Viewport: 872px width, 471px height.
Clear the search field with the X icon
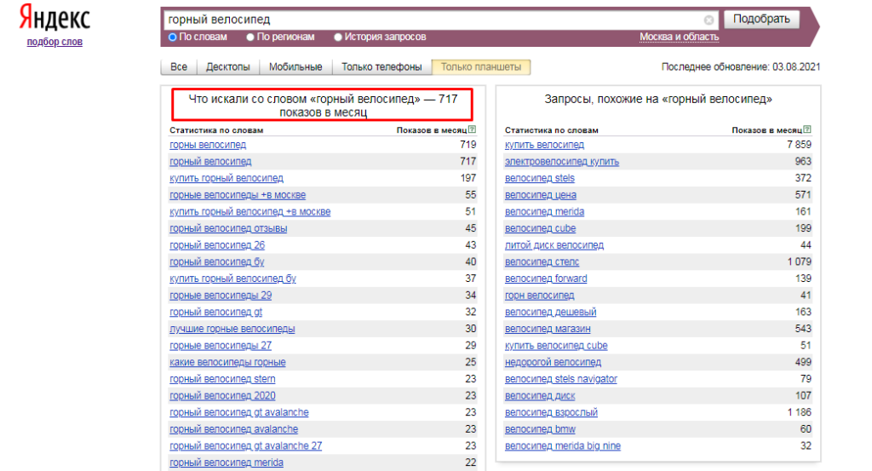point(708,20)
